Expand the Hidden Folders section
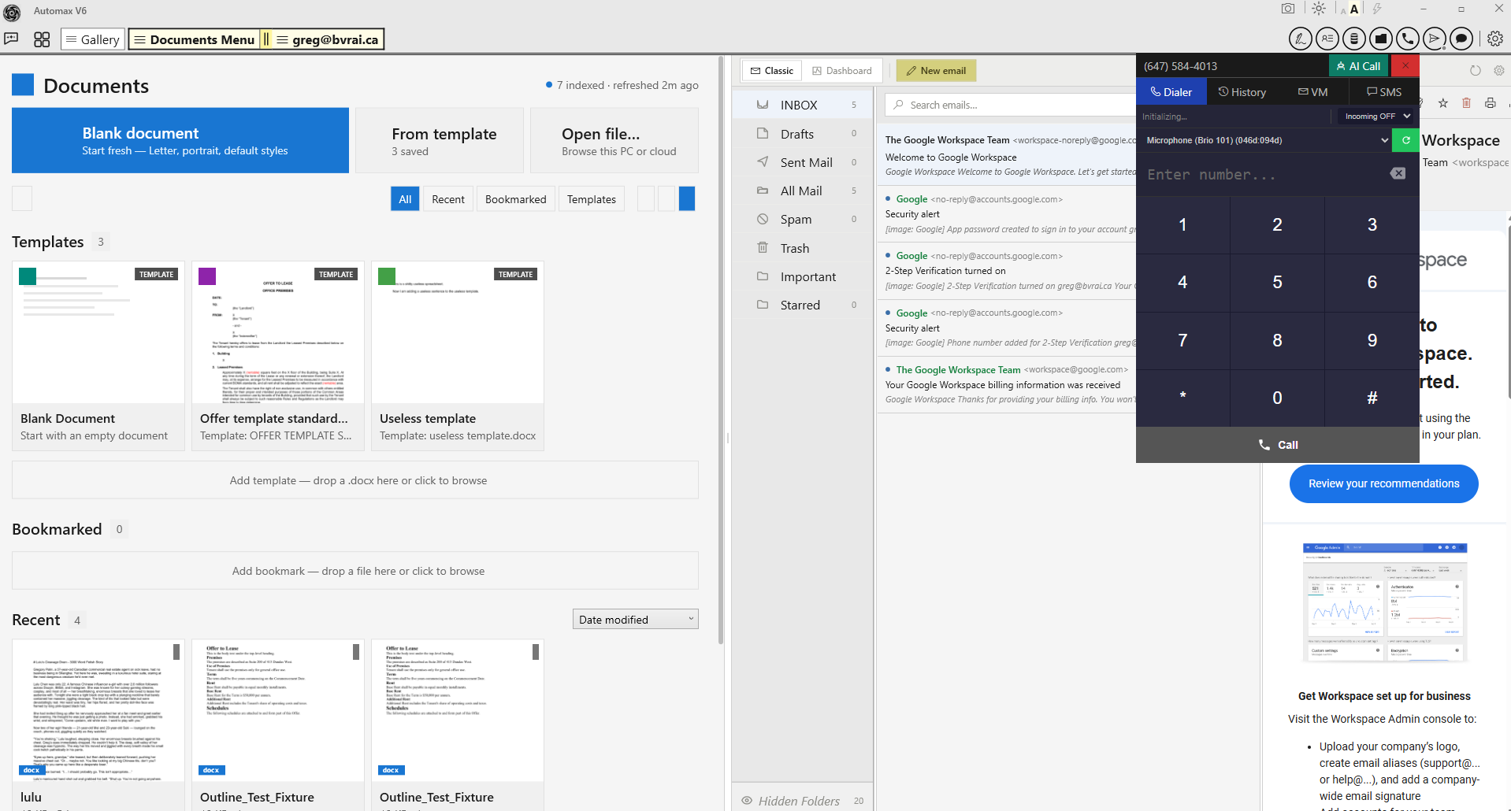Image resolution: width=1511 pixels, height=811 pixels. 803,801
